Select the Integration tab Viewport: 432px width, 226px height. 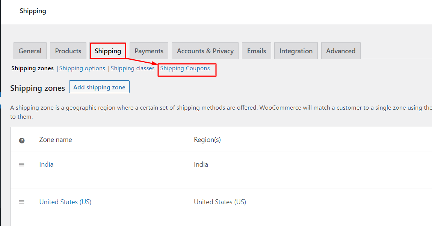(296, 50)
